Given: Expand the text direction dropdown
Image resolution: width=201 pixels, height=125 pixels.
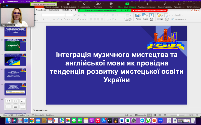Looking at the screenshot, I should 110,19.
